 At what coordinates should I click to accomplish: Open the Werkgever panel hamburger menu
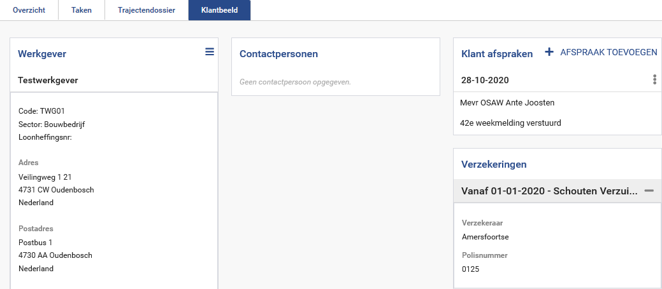pyautogui.click(x=210, y=52)
